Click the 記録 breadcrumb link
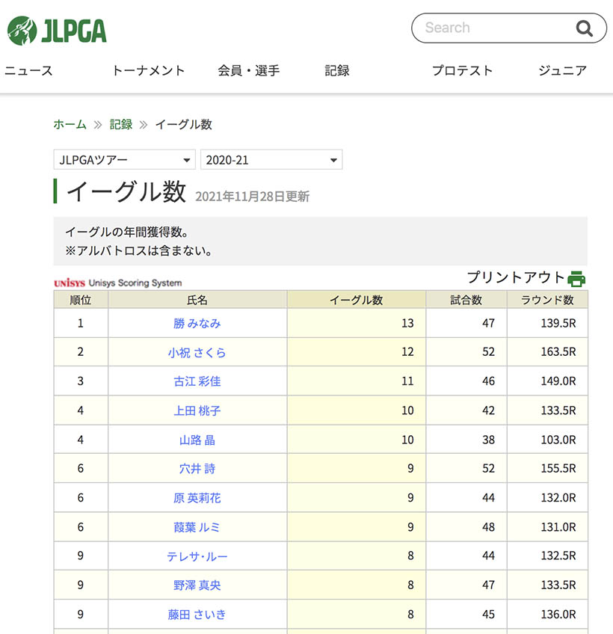The image size is (613, 634). click(x=121, y=125)
